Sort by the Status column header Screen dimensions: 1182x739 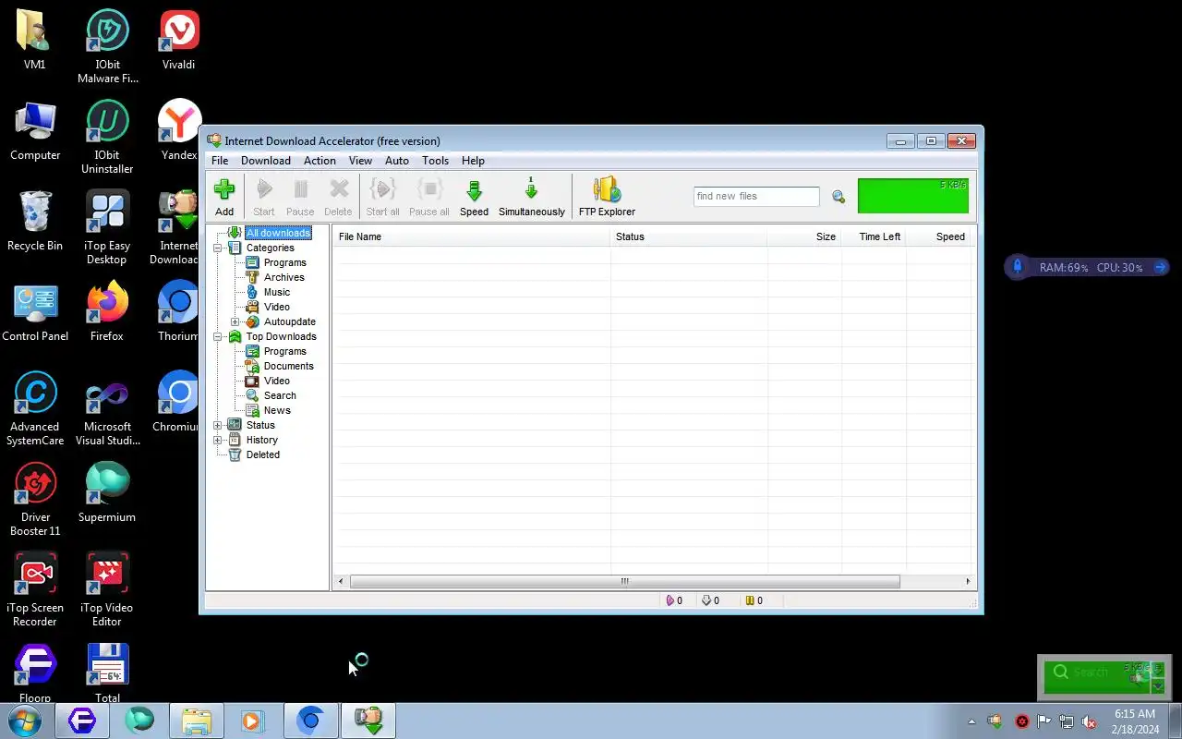pos(688,236)
